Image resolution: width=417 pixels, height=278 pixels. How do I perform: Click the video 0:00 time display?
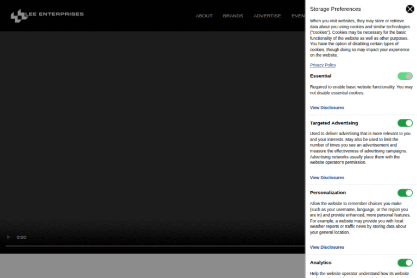point(21,237)
